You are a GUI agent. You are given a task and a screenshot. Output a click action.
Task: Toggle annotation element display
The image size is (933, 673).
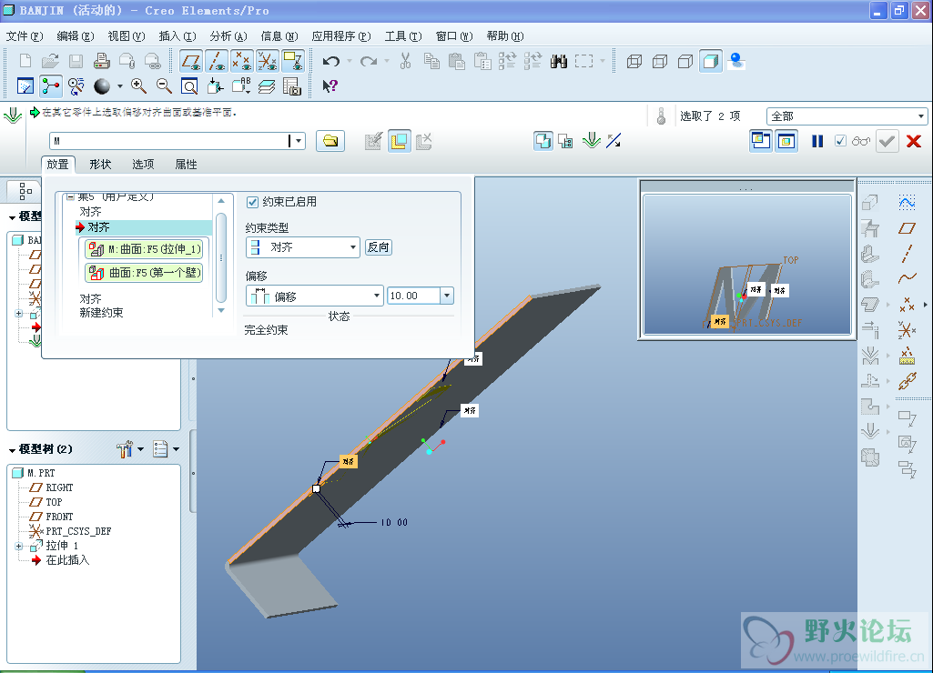pyautogui.click(x=293, y=61)
